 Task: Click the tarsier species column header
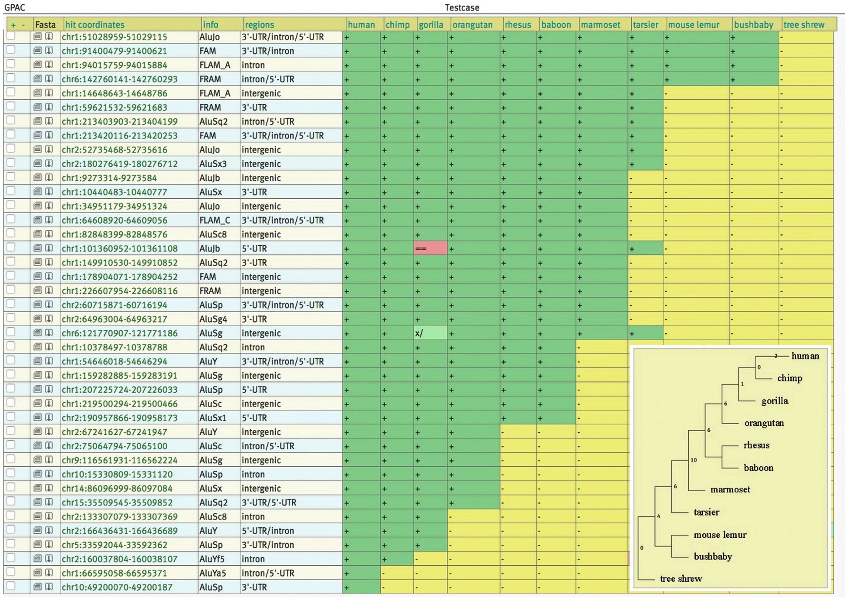click(x=646, y=25)
